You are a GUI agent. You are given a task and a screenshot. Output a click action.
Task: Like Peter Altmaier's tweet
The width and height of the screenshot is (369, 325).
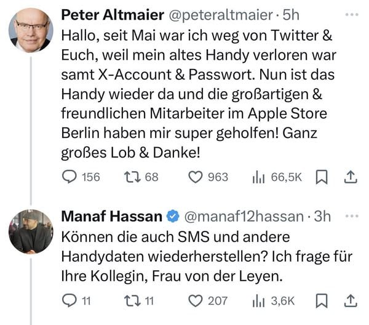[195, 177]
